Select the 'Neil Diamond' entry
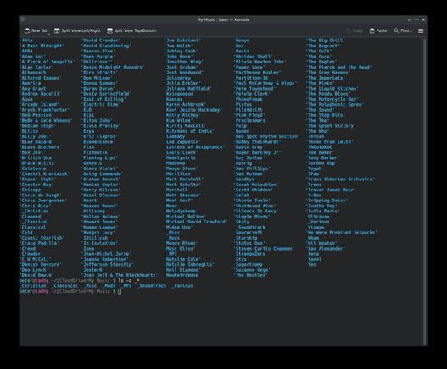 pos(182,270)
